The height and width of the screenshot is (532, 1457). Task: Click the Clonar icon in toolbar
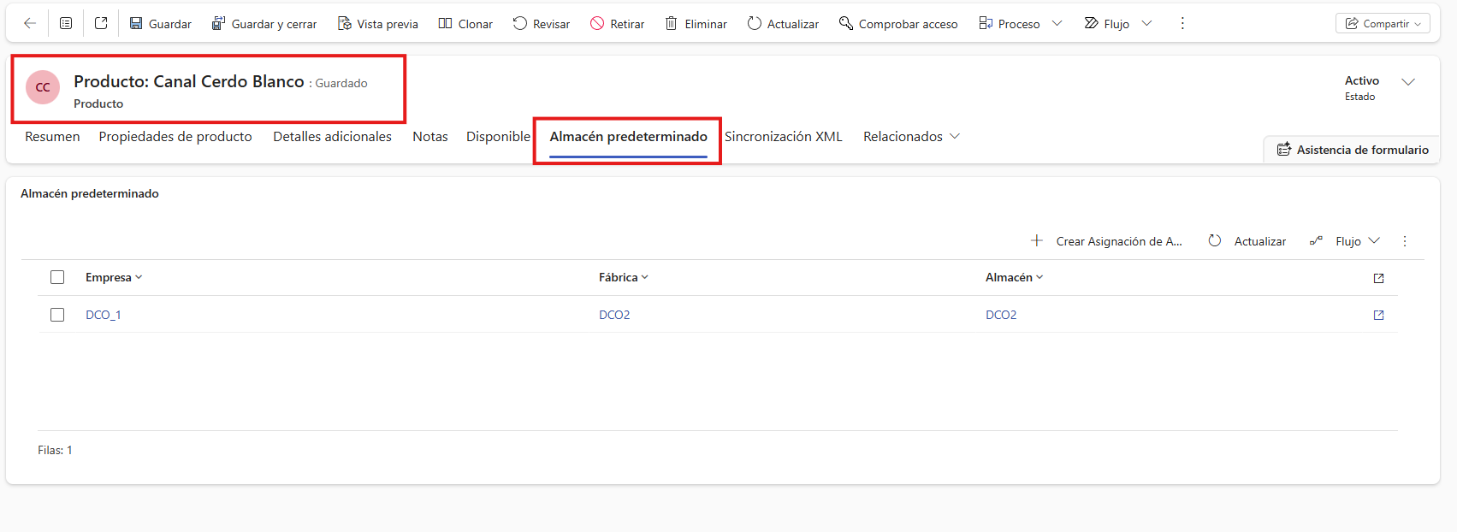click(445, 23)
